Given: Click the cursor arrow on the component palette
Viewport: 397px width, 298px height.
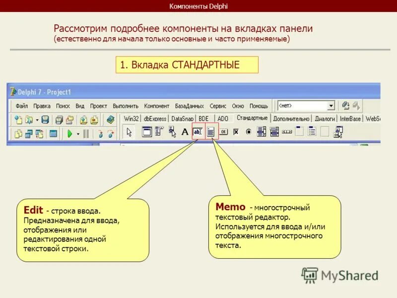Looking at the screenshot, I should [129, 132].
